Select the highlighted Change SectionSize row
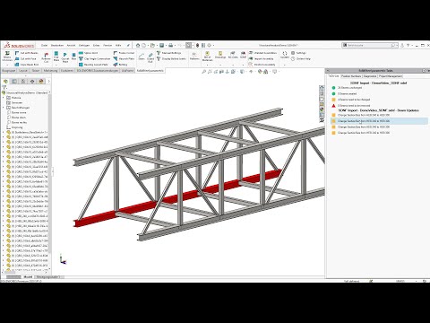 coord(379,121)
